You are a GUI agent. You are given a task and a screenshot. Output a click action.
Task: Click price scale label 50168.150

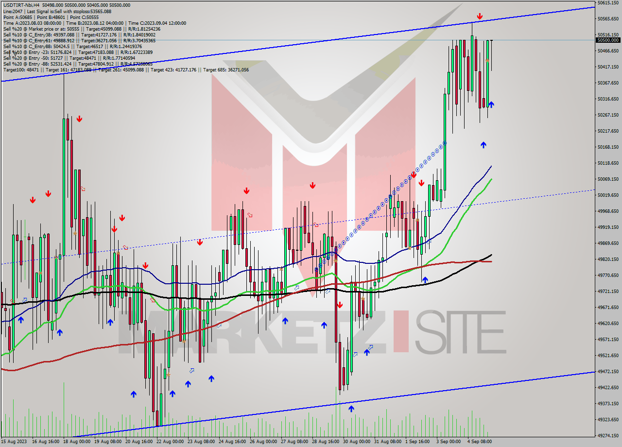pyautogui.click(x=608, y=147)
